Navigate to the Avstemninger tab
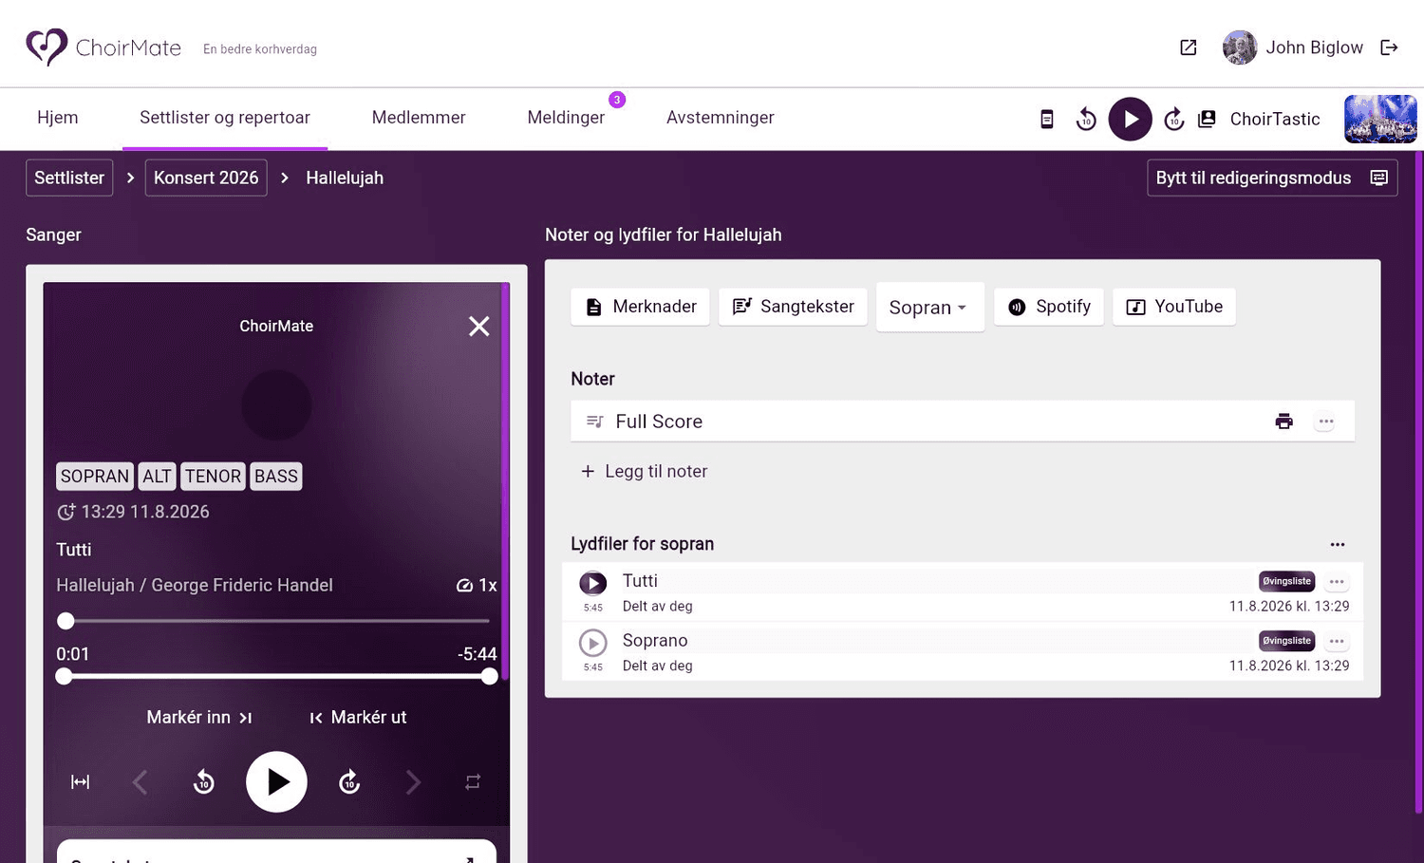This screenshot has height=863, width=1424. click(721, 118)
